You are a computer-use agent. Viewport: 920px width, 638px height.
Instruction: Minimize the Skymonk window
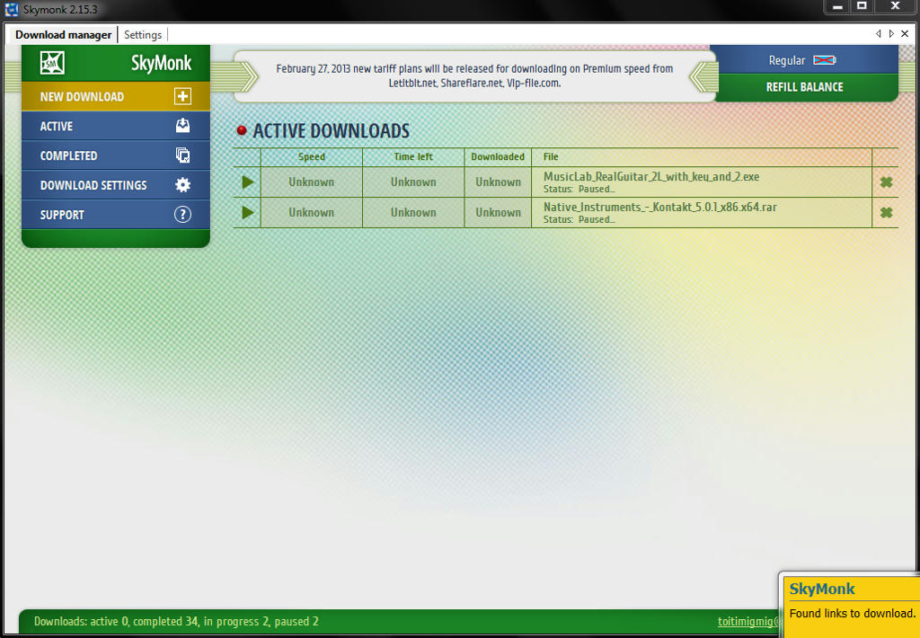pos(837,7)
